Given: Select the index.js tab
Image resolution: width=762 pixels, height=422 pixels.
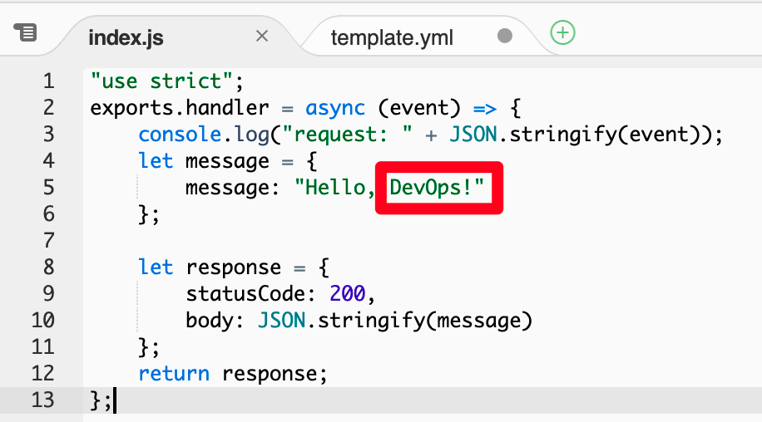Looking at the screenshot, I should click(126, 38).
